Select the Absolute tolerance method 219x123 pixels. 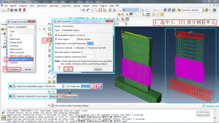[74, 48]
